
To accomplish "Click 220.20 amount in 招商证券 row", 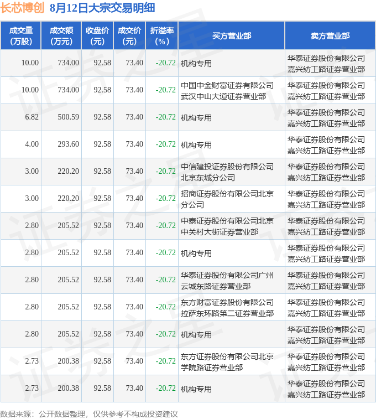I will [x=69, y=199].
